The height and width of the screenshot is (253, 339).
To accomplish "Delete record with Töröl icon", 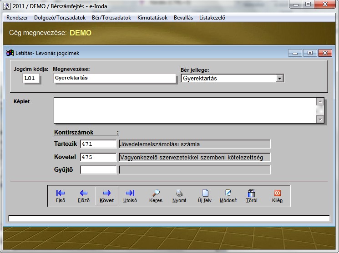I will [x=252, y=196].
